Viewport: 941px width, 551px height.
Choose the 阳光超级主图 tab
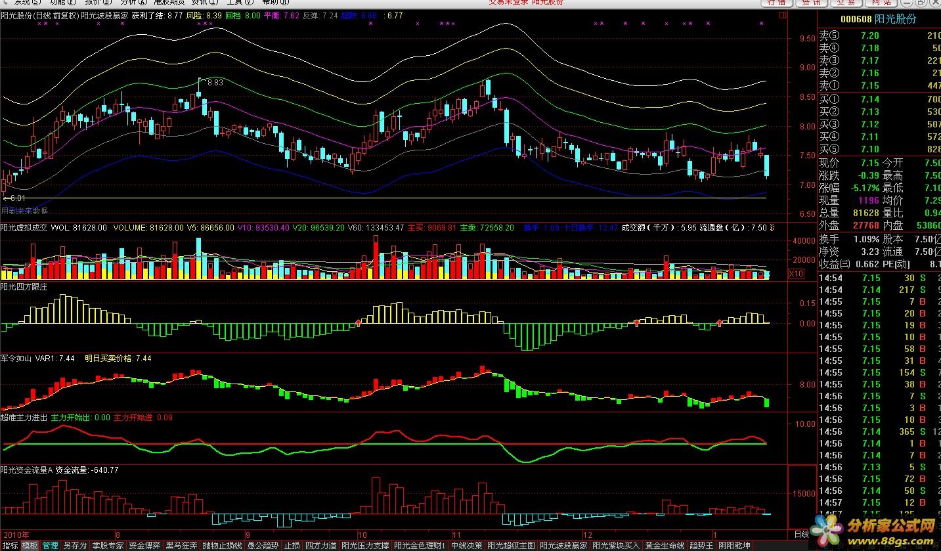coord(512,546)
